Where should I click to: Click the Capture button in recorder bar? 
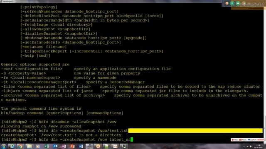click(x=252, y=140)
